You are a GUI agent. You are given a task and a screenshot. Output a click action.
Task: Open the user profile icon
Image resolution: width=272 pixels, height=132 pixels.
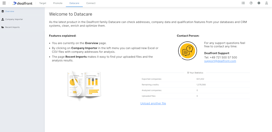267,3
